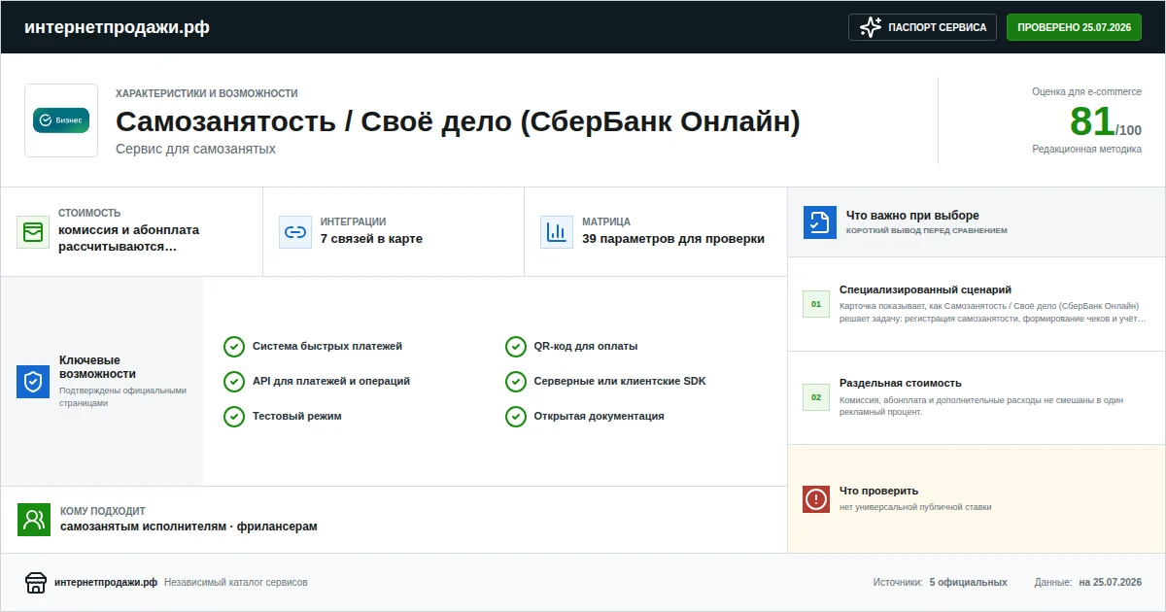
Task: Click the Что проверить heading
Action: (878, 492)
